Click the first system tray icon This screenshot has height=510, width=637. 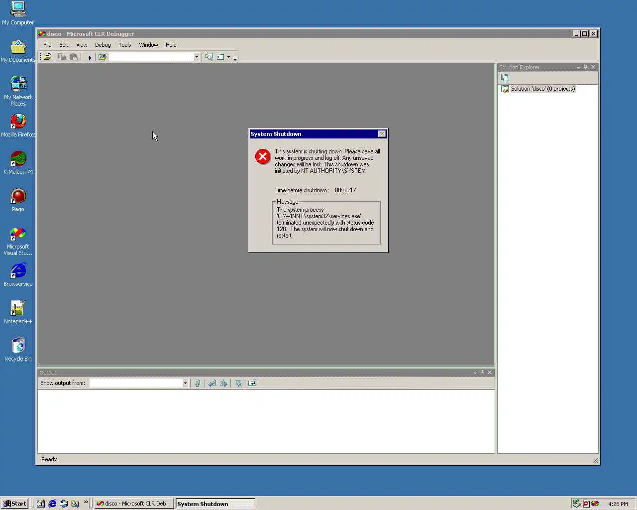pos(577,504)
